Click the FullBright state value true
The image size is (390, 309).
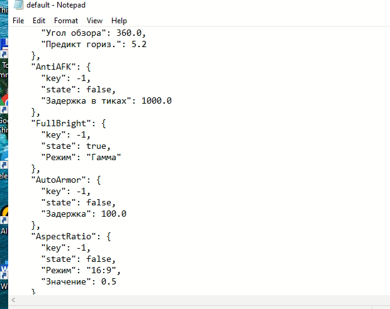(x=96, y=146)
